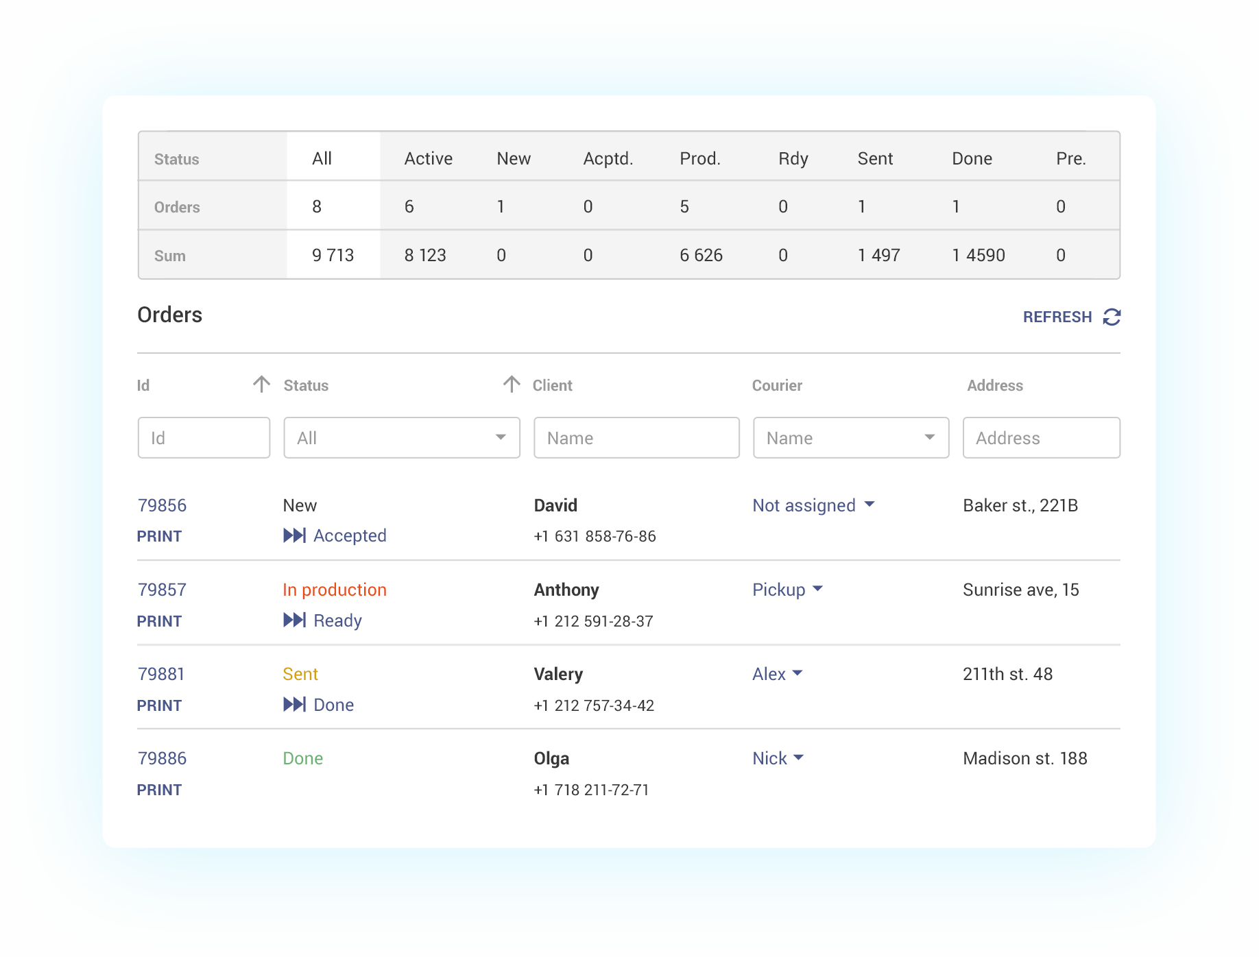Image resolution: width=1259 pixels, height=957 pixels.
Task: Open Nick courier dropdown for Olga's order
Action: point(798,758)
